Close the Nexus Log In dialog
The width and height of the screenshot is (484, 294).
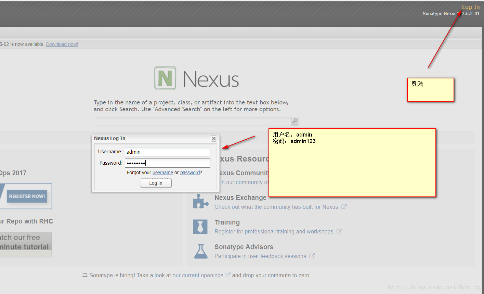tap(214, 138)
